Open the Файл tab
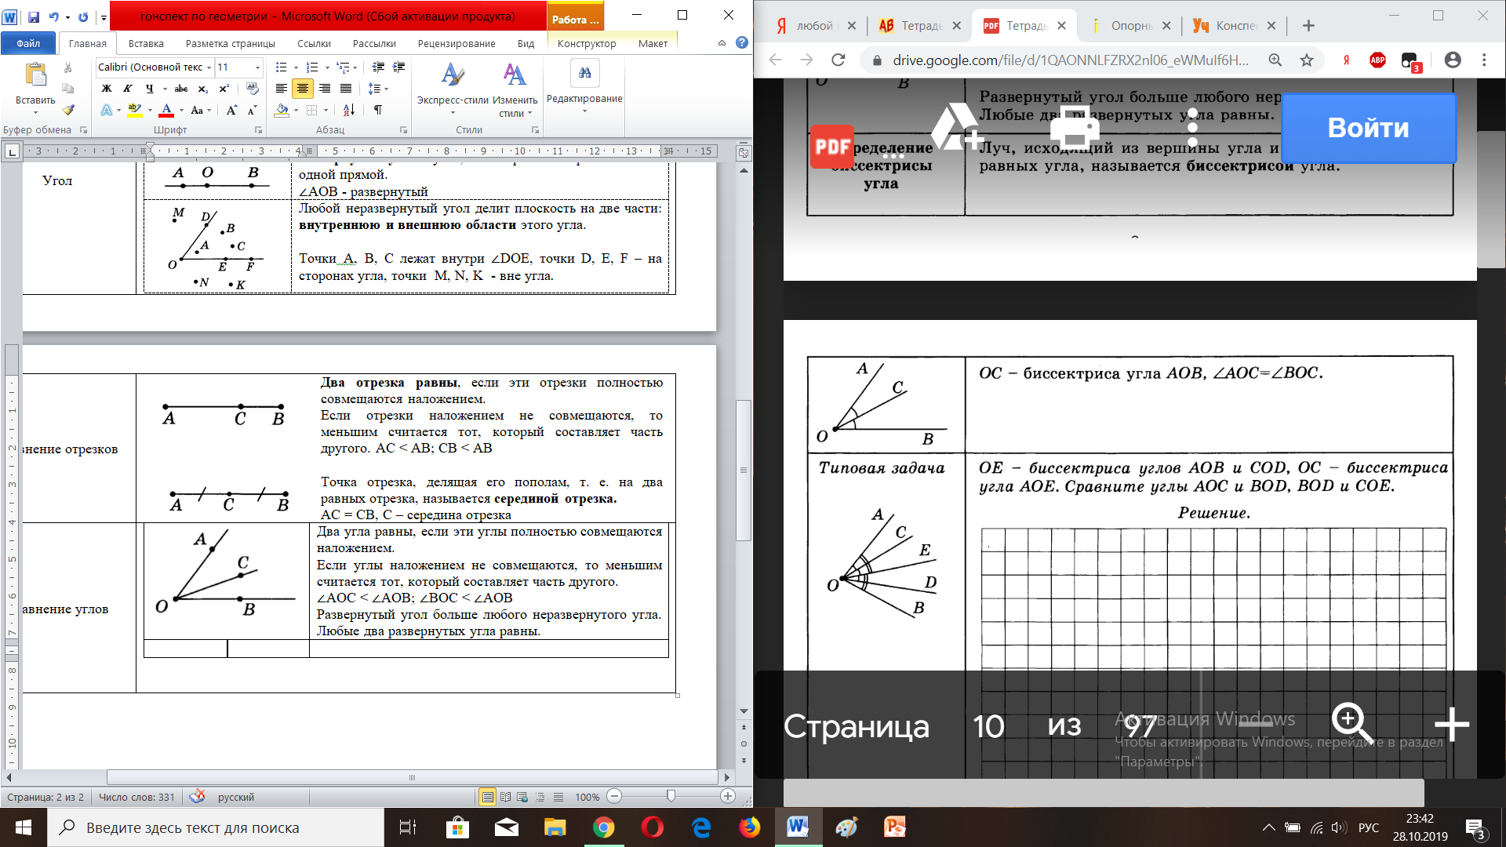The width and height of the screenshot is (1506, 847). (x=28, y=44)
